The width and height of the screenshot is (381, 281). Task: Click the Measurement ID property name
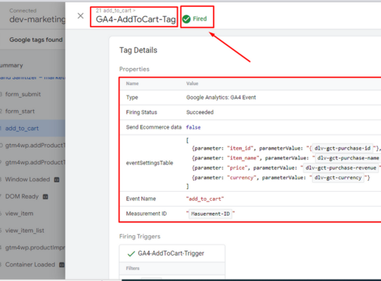click(146, 214)
